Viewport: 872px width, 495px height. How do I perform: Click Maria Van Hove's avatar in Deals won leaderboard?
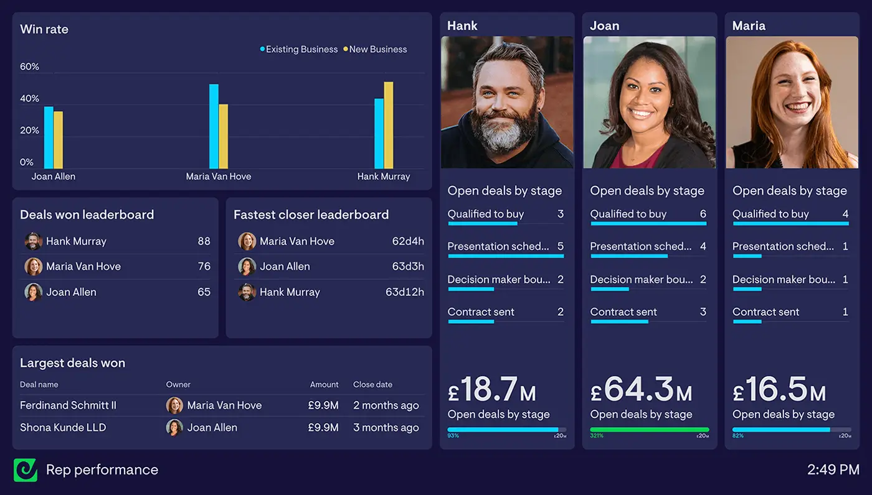pos(33,267)
